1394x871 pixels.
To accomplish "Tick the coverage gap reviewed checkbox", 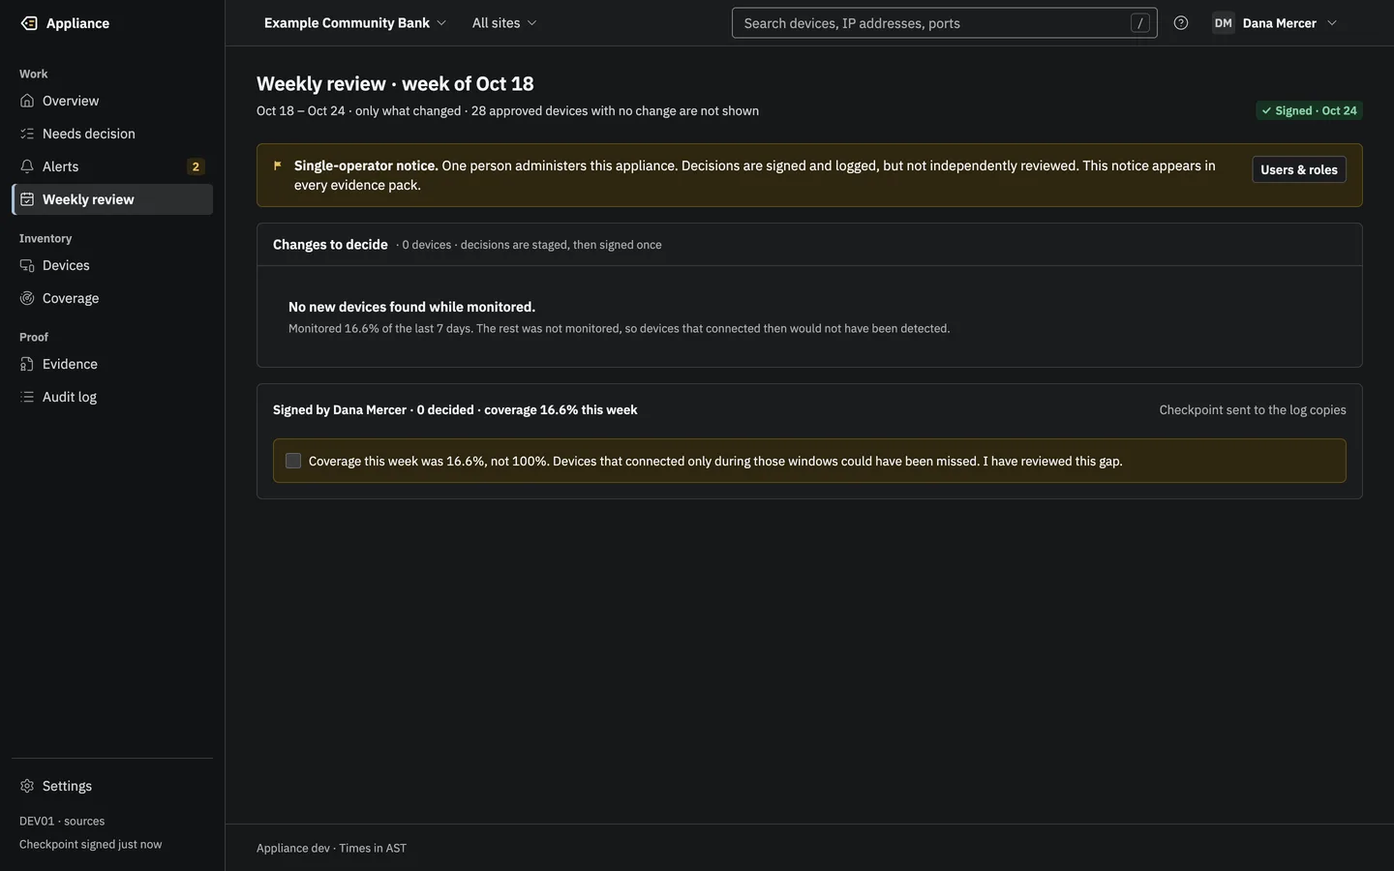I will click(x=293, y=461).
